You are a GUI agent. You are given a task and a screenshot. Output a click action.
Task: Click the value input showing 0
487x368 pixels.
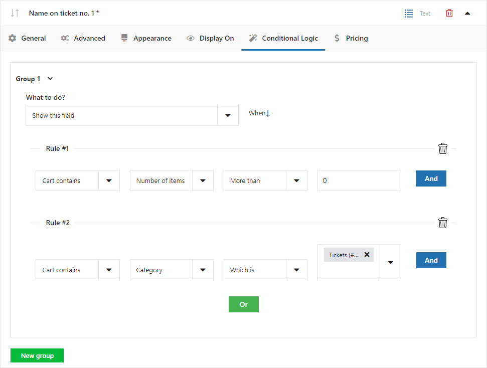pyautogui.click(x=359, y=180)
